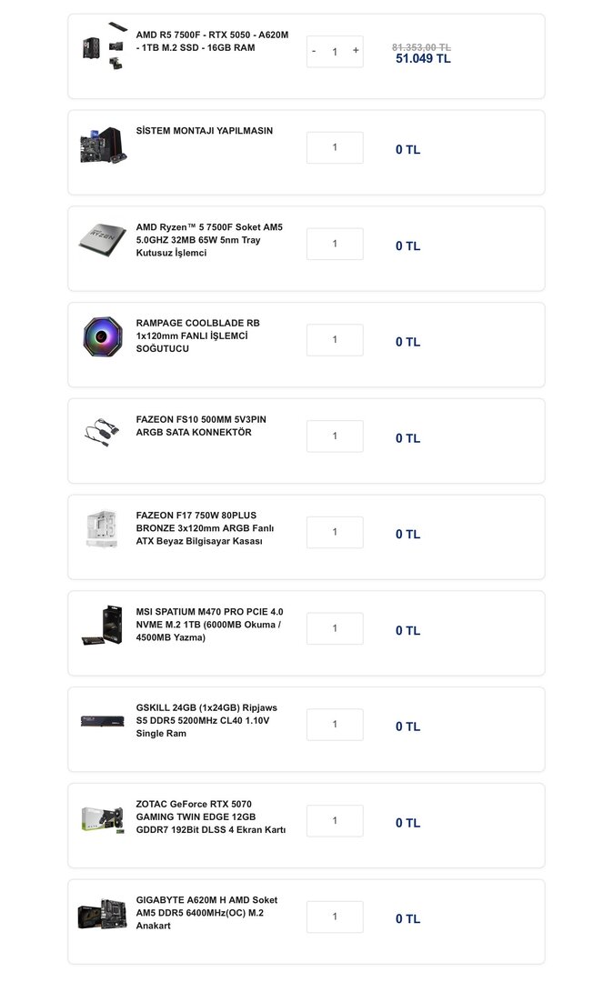Image resolution: width=613 pixels, height=982 pixels.
Task: Open the AMD R5 7500F bundle title link
Action: click(x=212, y=41)
